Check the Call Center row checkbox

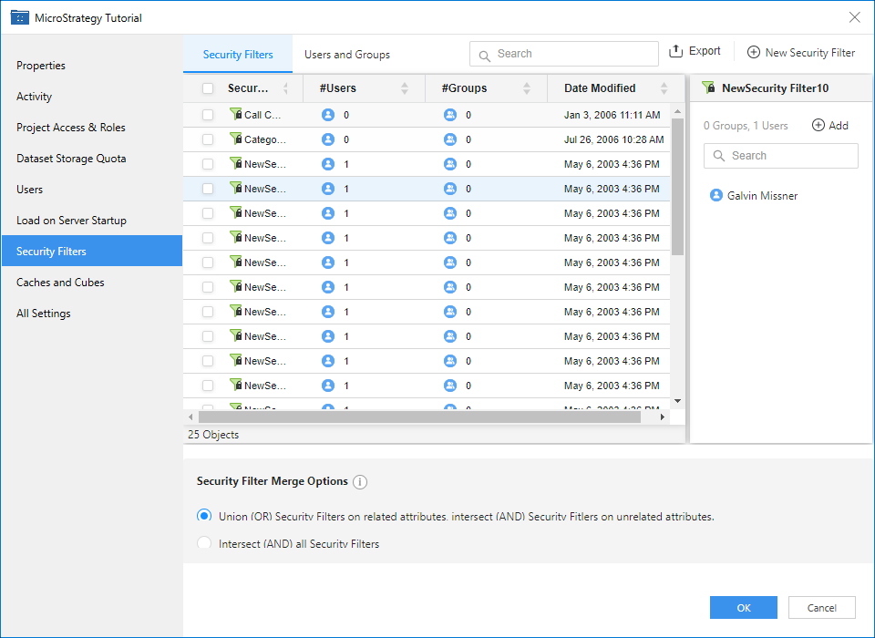208,115
